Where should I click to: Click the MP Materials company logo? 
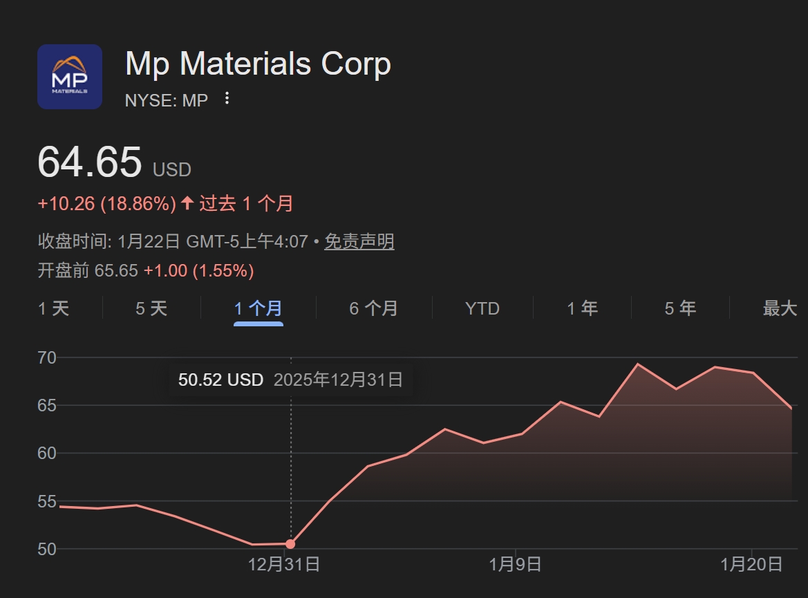point(70,77)
